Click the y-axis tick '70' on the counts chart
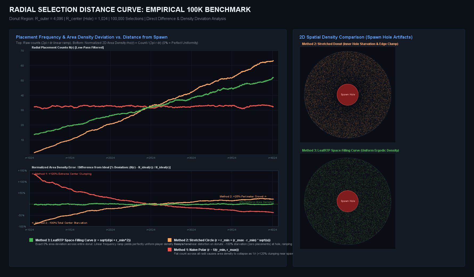 [x=22, y=51]
